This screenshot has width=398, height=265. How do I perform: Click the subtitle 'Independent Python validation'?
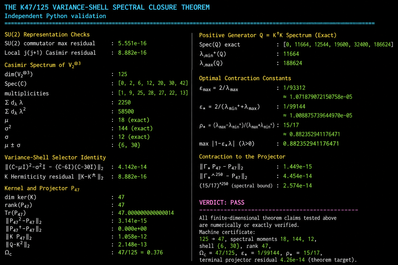[x=55, y=16]
